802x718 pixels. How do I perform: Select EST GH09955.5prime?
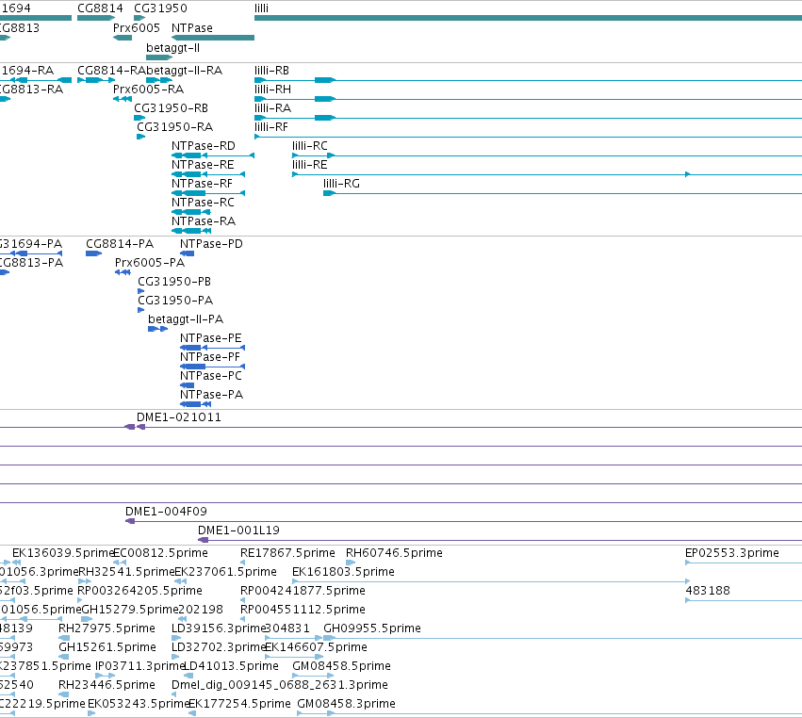372,628
